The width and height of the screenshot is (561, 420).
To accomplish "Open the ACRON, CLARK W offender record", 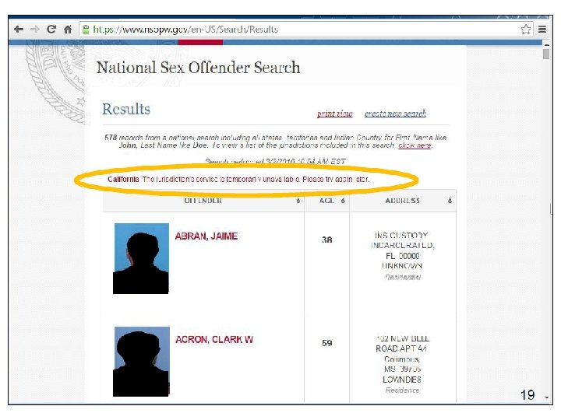I will point(214,339).
